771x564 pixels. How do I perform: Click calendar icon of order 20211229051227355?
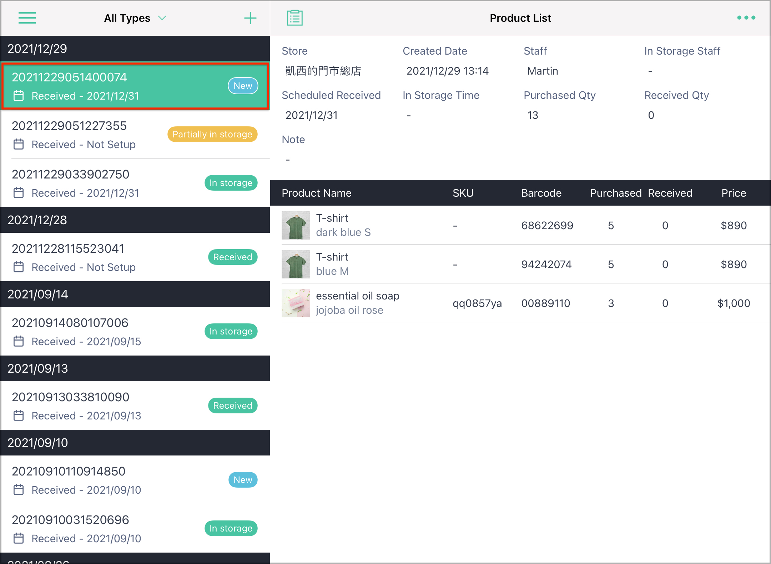pyautogui.click(x=19, y=144)
